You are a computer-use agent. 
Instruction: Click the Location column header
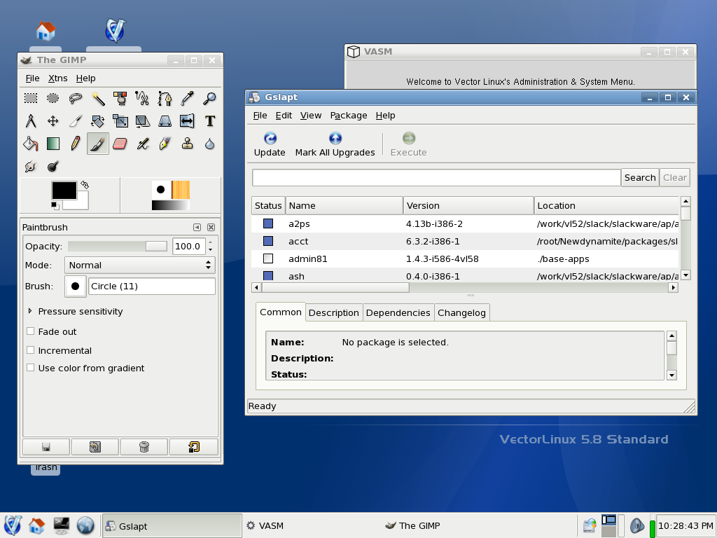coord(606,205)
